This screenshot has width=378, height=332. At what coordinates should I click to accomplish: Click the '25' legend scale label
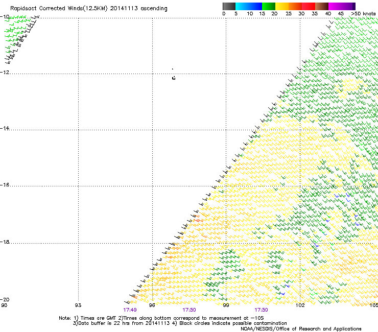[x=289, y=14]
